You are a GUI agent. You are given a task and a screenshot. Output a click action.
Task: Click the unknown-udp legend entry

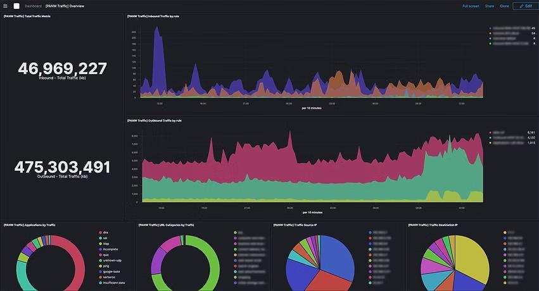pos(111,260)
